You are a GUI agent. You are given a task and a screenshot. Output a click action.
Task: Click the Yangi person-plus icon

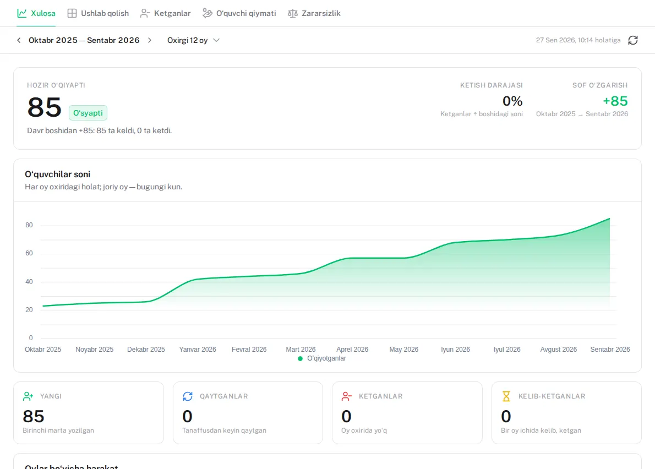pyautogui.click(x=28, y=396)
